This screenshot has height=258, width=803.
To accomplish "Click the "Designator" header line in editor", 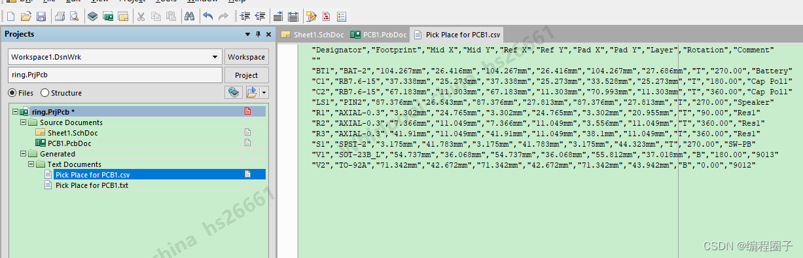I will (543, 49).
